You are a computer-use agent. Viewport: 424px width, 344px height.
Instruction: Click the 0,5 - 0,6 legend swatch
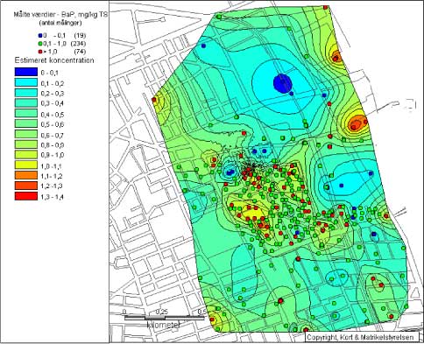tap(26, 123)
